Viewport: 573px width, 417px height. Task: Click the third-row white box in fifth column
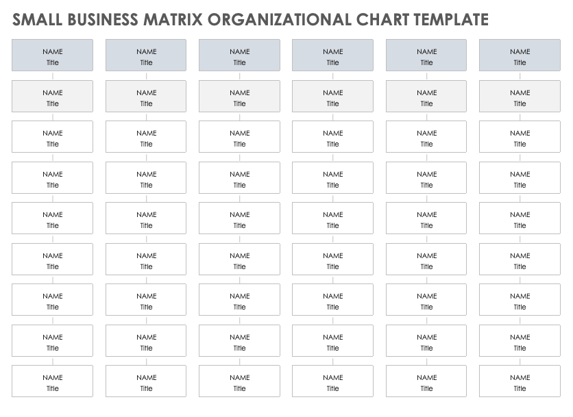click(x=426, y=137)
